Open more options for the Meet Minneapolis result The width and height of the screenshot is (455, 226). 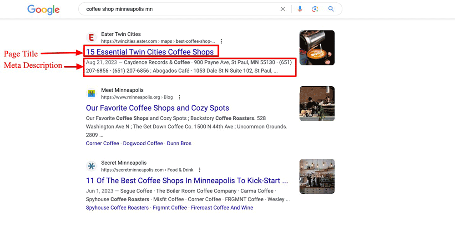click(179, 97)
